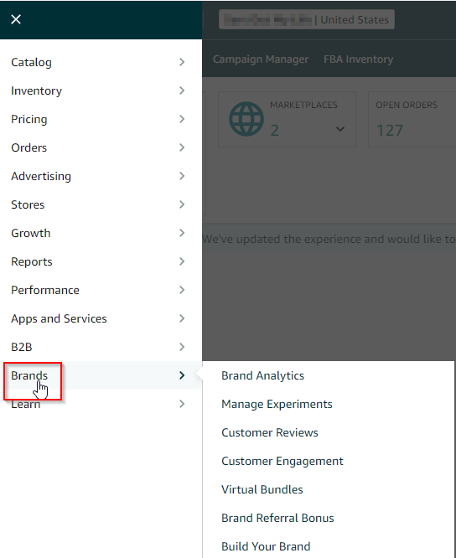Open Virtual Bundles page
The height and width of the screenshot is (558, 456).
[x=262, y=489]
